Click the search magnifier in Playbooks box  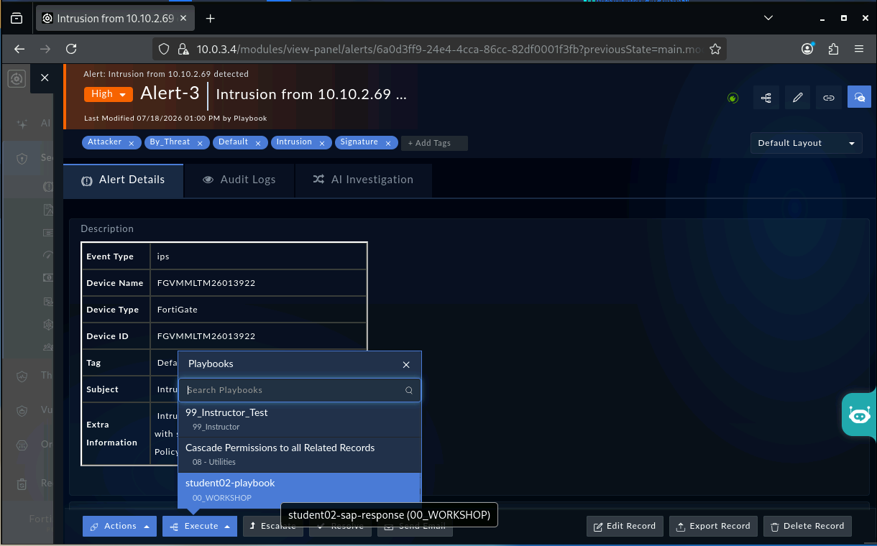click(409, 390)
